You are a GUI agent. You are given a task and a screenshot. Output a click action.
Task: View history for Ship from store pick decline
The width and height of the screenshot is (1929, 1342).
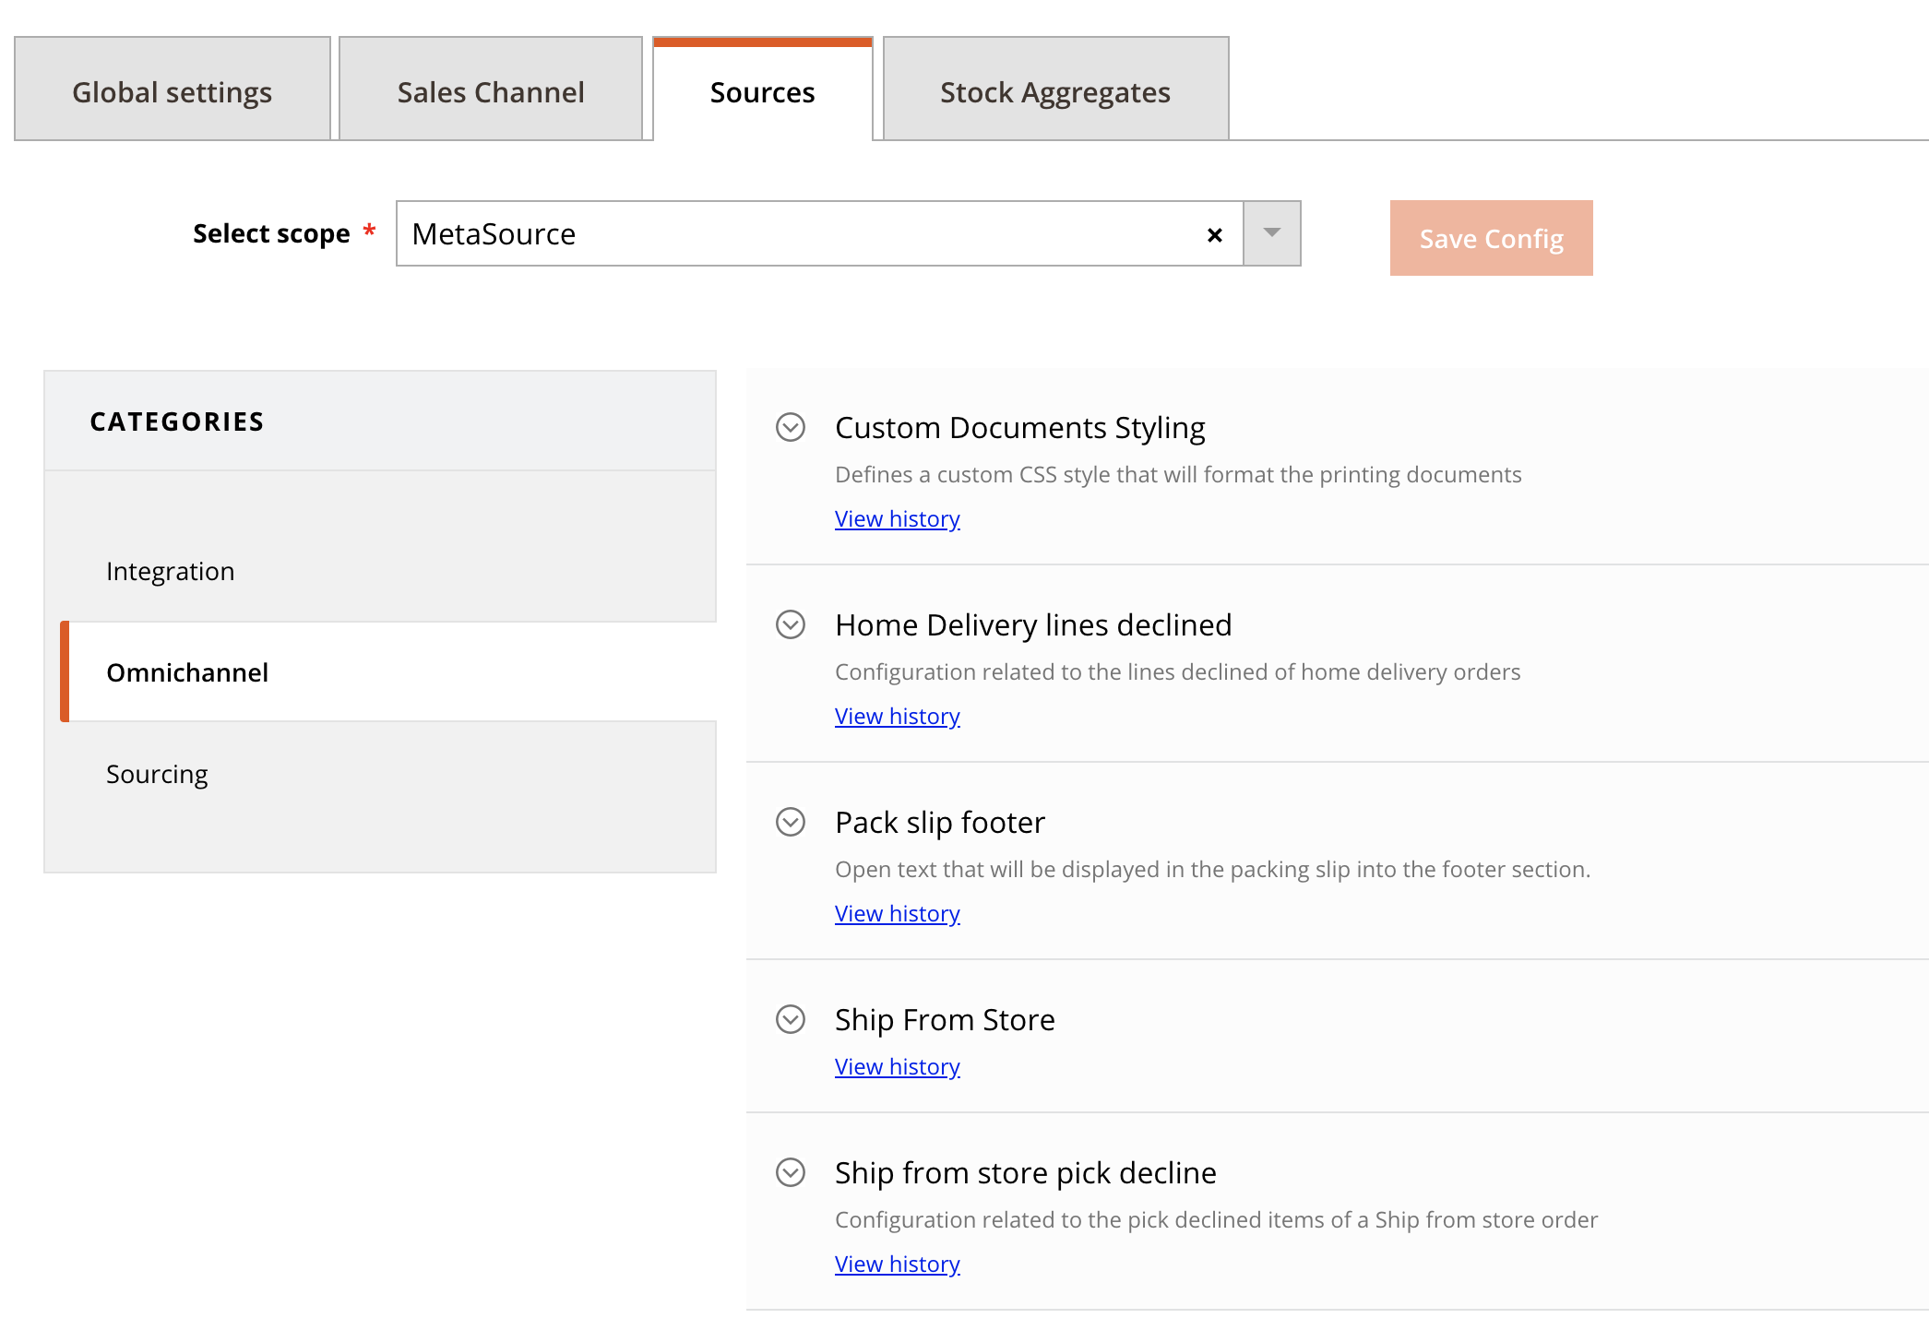point(898,1264)
